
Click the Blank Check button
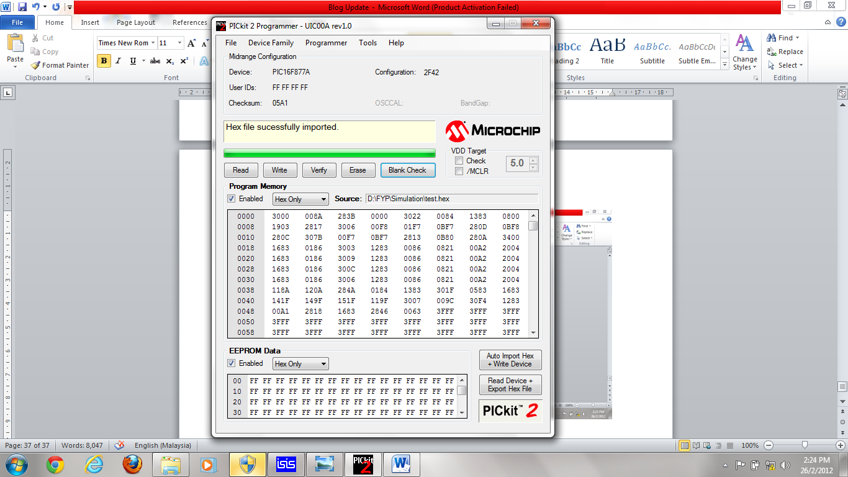(x=408, y=170)
